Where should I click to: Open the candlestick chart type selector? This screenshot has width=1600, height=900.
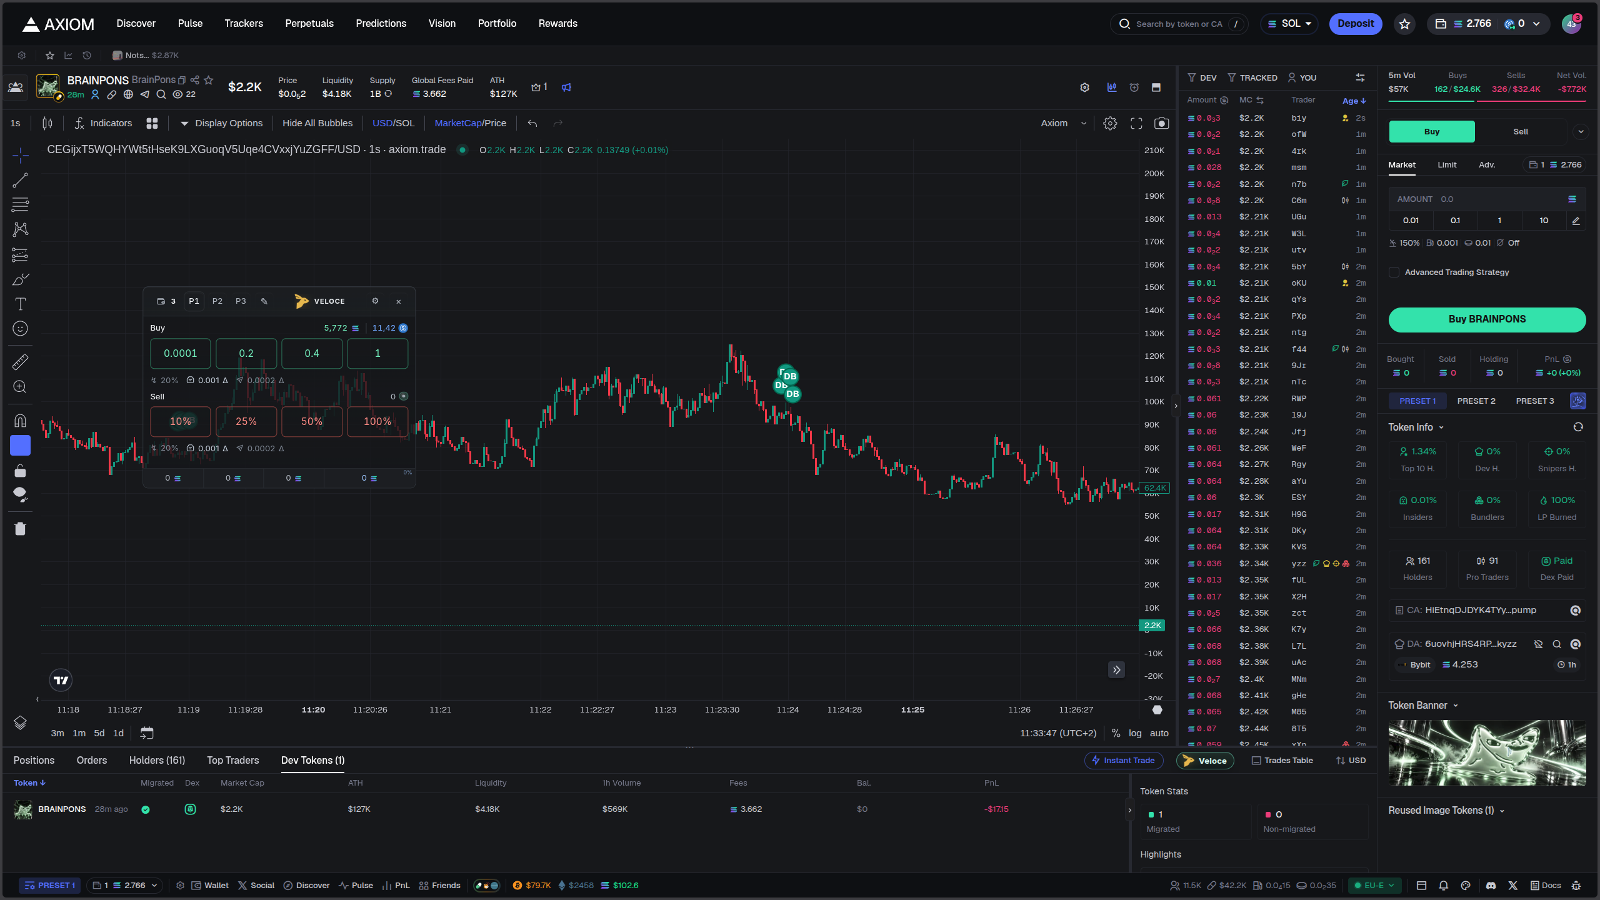pyautogui.click(x=47, y=123)
